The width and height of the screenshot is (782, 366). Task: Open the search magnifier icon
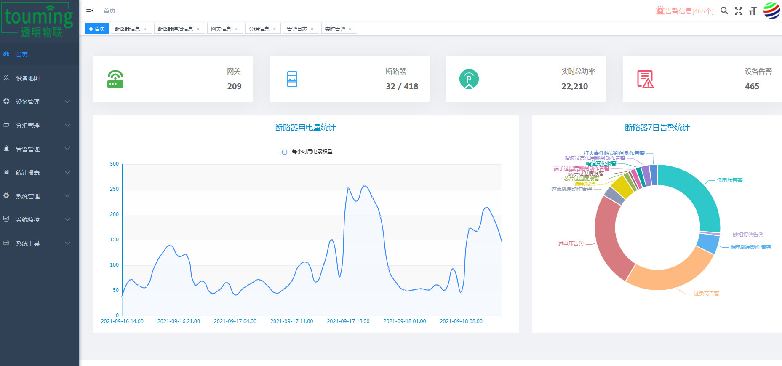[x=724, y=11]
